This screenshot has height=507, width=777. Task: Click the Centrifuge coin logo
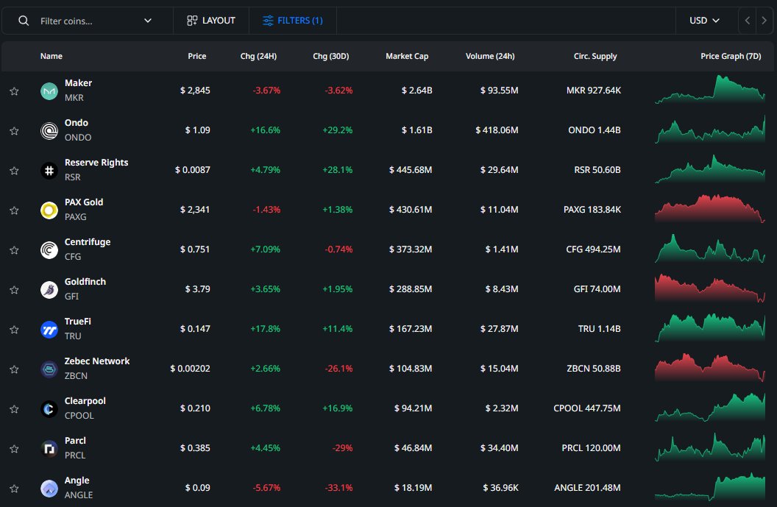(49, 249)
